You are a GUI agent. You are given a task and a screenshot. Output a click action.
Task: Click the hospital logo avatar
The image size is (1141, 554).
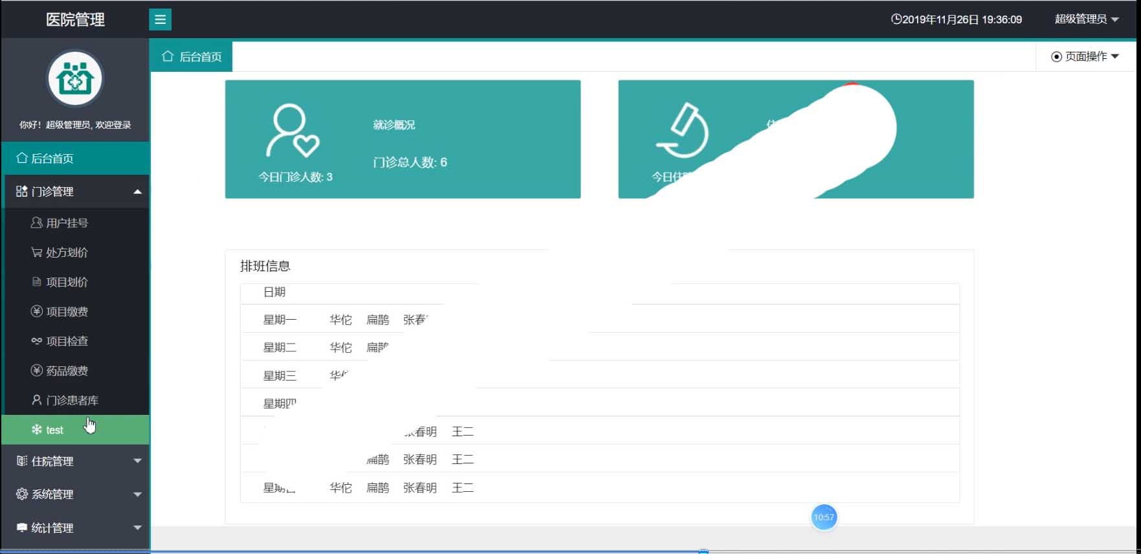(75, 79)
